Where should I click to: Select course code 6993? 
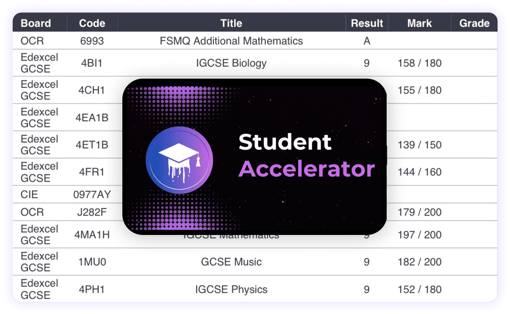tap(92, 41)
